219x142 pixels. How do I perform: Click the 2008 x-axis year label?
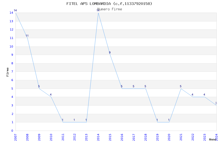tap(27, 137)
